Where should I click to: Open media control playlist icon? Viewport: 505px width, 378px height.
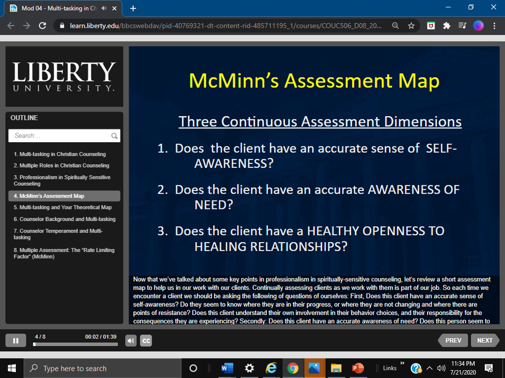pyautogui.click(x=462, y=26)
